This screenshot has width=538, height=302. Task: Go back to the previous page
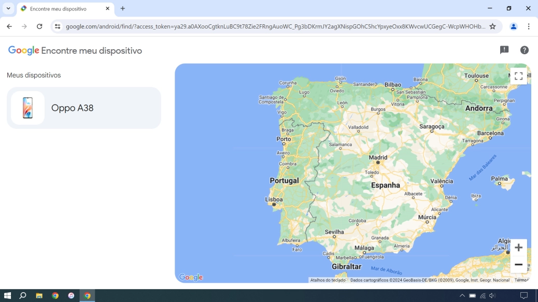[x=9, y=26]
